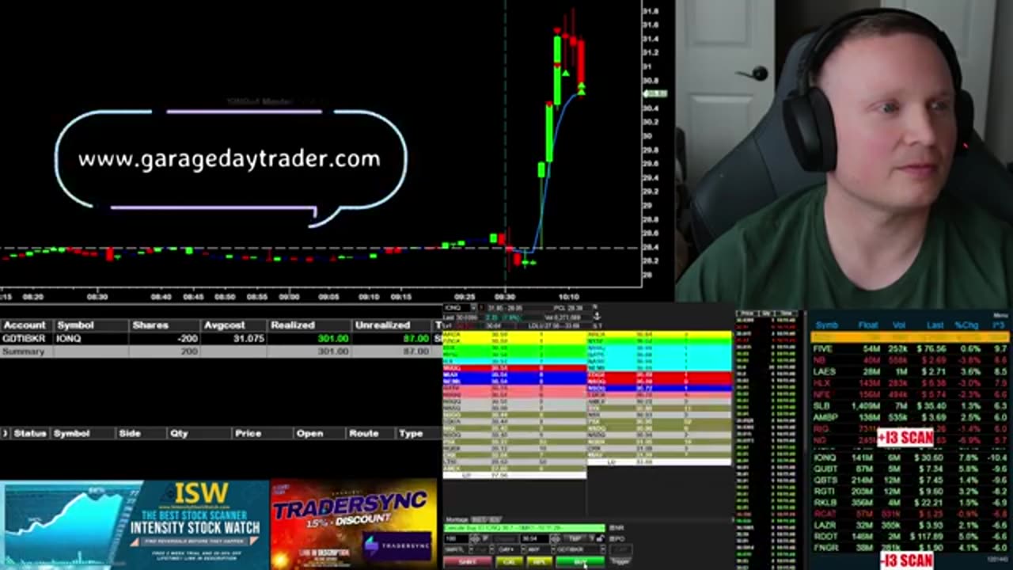Sort scanner by Float column
1013x570 pixels.
(869, 325)
